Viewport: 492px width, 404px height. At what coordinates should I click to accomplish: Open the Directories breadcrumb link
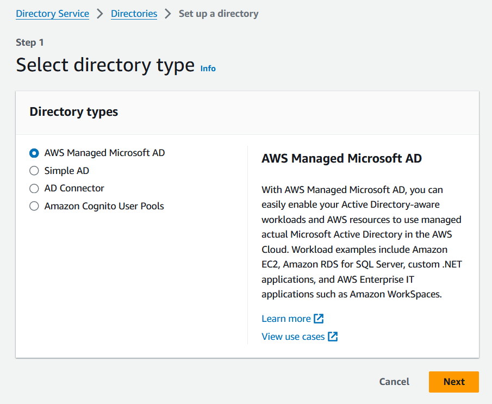(134, 14)
